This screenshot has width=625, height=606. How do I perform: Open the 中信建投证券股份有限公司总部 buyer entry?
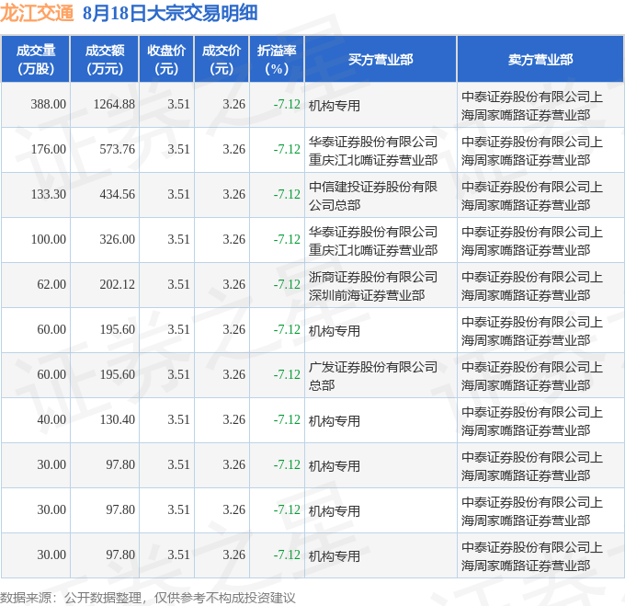coord(373,195)
